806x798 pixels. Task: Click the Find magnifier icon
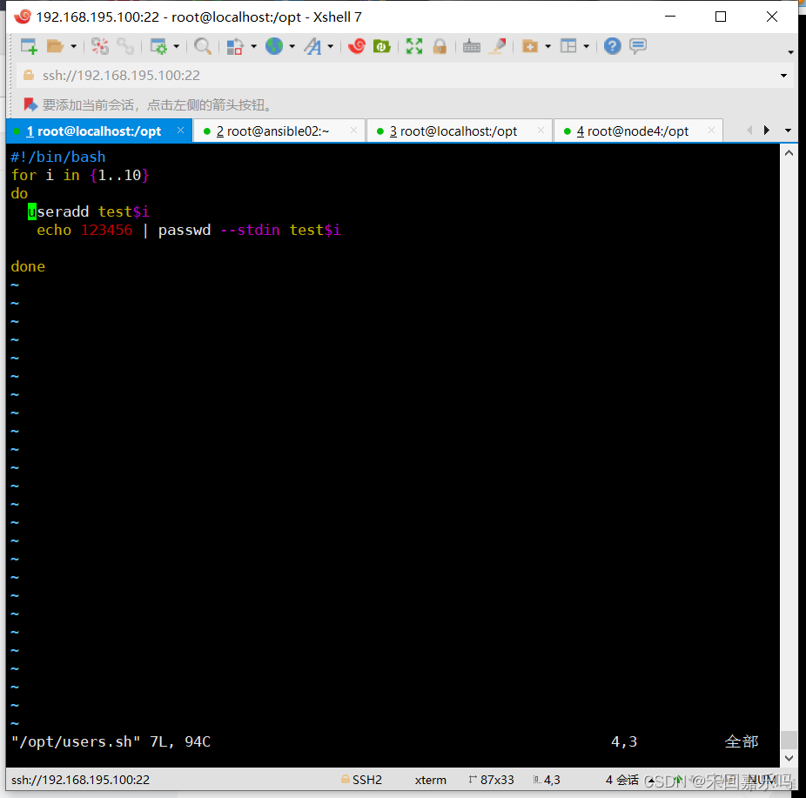pos(203,46)
